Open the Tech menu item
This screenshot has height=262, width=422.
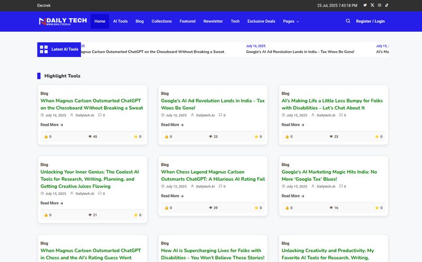(x=235, y=21)
